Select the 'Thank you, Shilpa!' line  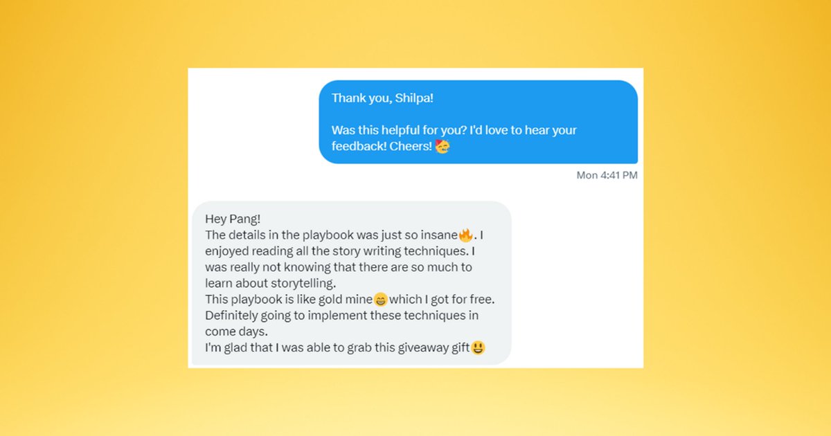[x=382, y=98]
